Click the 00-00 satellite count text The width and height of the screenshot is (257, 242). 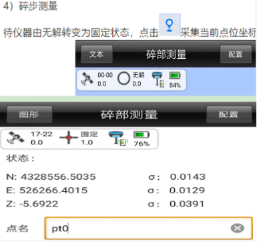105,75
